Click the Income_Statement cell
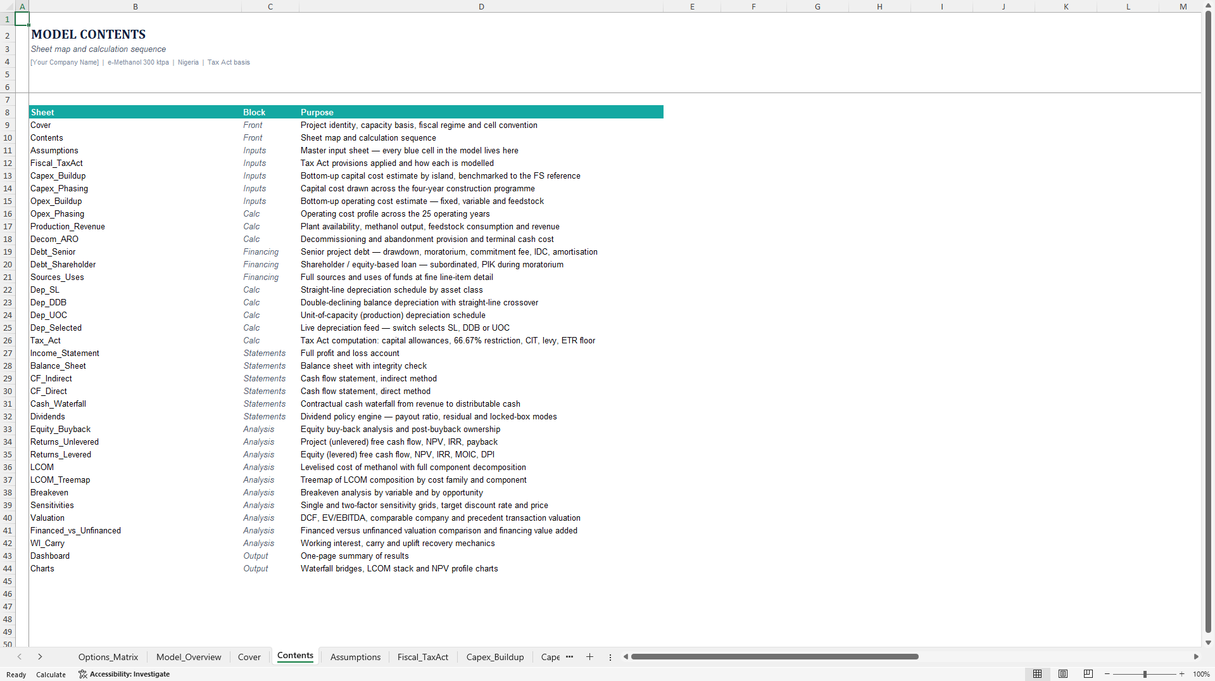 pos(135,353)
